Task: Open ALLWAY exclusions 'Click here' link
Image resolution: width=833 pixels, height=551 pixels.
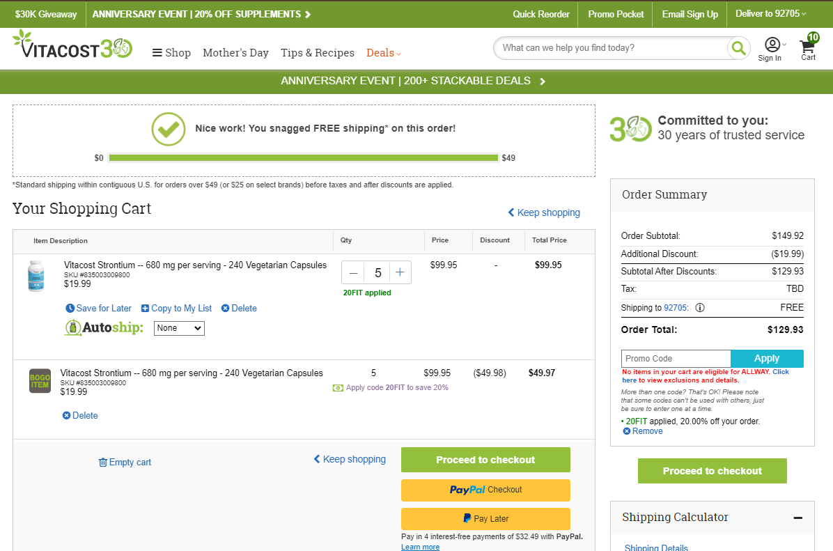Action: pyautogui.click(x=706, y=375)
